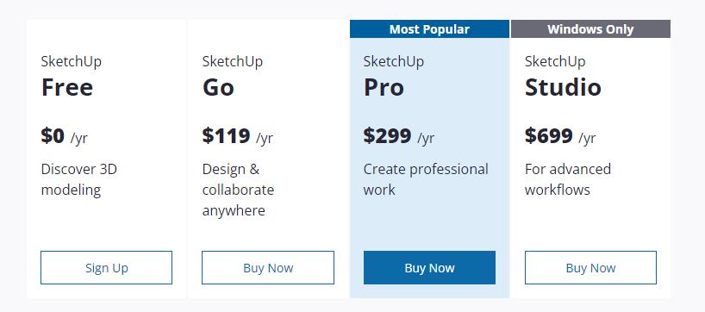Select the Windows Only banner
Viewport: 705px width, 312px height.
590,28
